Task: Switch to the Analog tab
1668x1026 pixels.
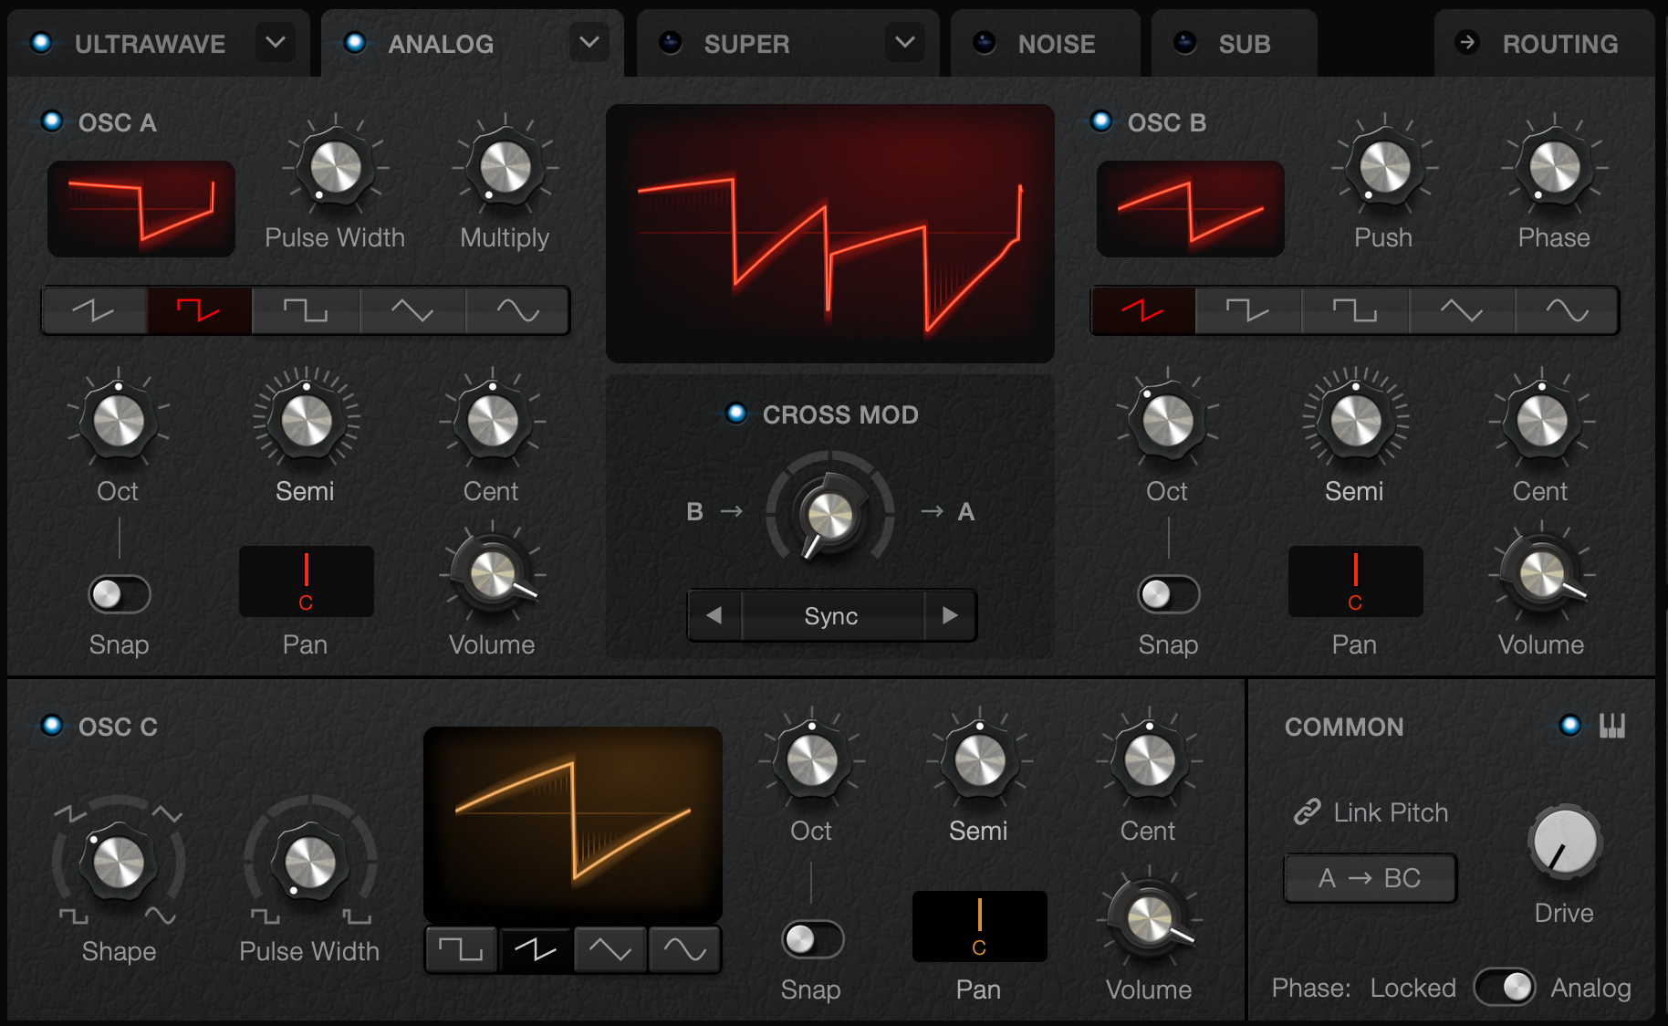Action: (x=441, y=44)
